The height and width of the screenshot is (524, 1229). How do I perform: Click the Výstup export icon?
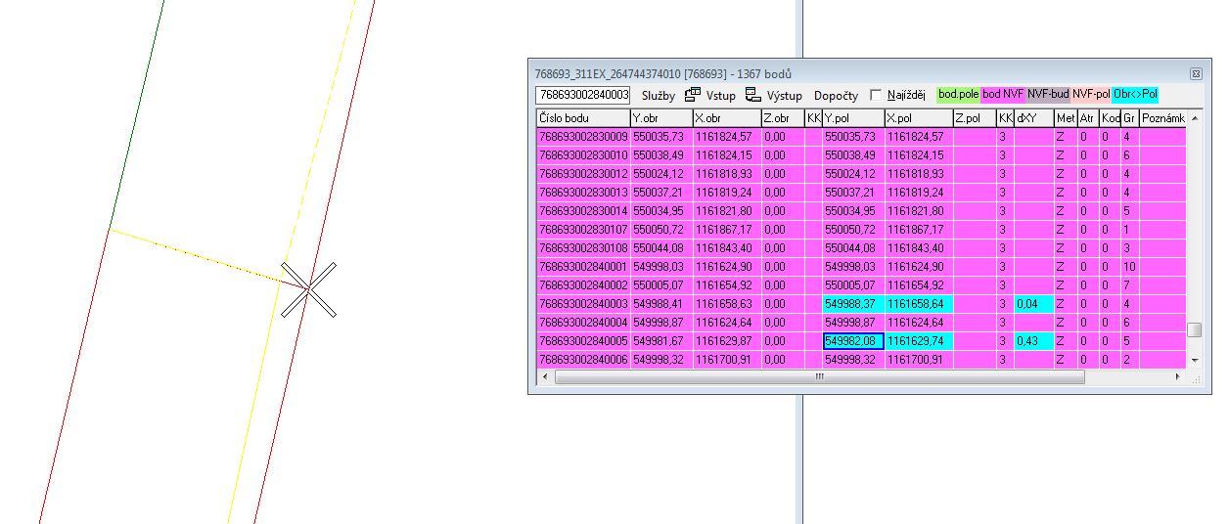click(x=752, y=95)
